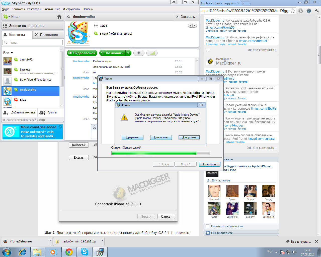
Task: Open the Звонки menu
Action: [48, 9]
